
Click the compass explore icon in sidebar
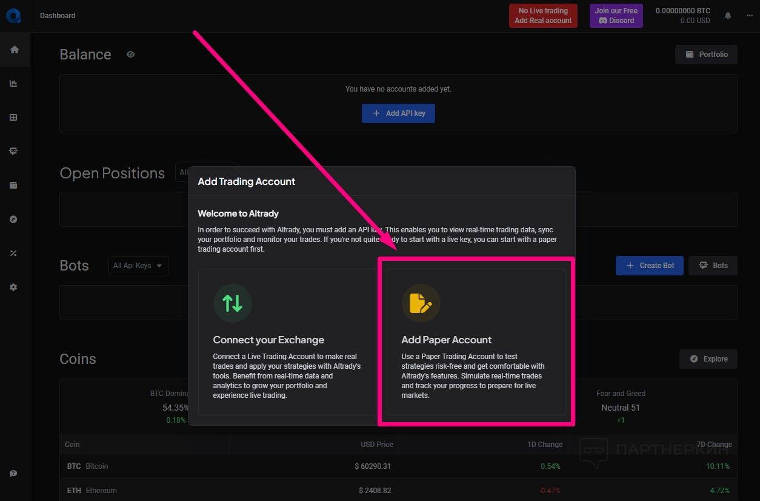[14, 219]
